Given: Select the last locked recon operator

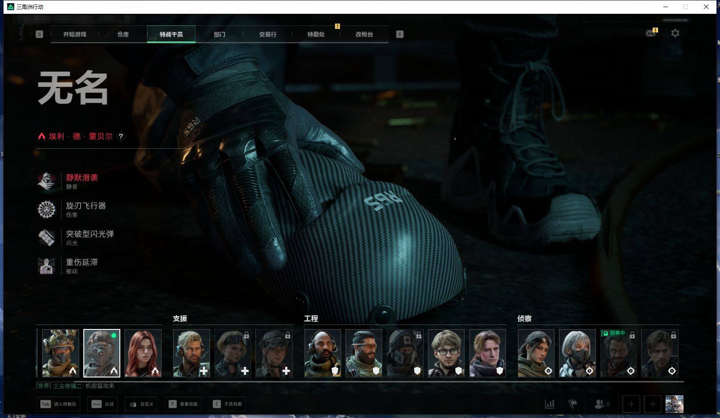Looking at the screenshot, I should point(659,353).
